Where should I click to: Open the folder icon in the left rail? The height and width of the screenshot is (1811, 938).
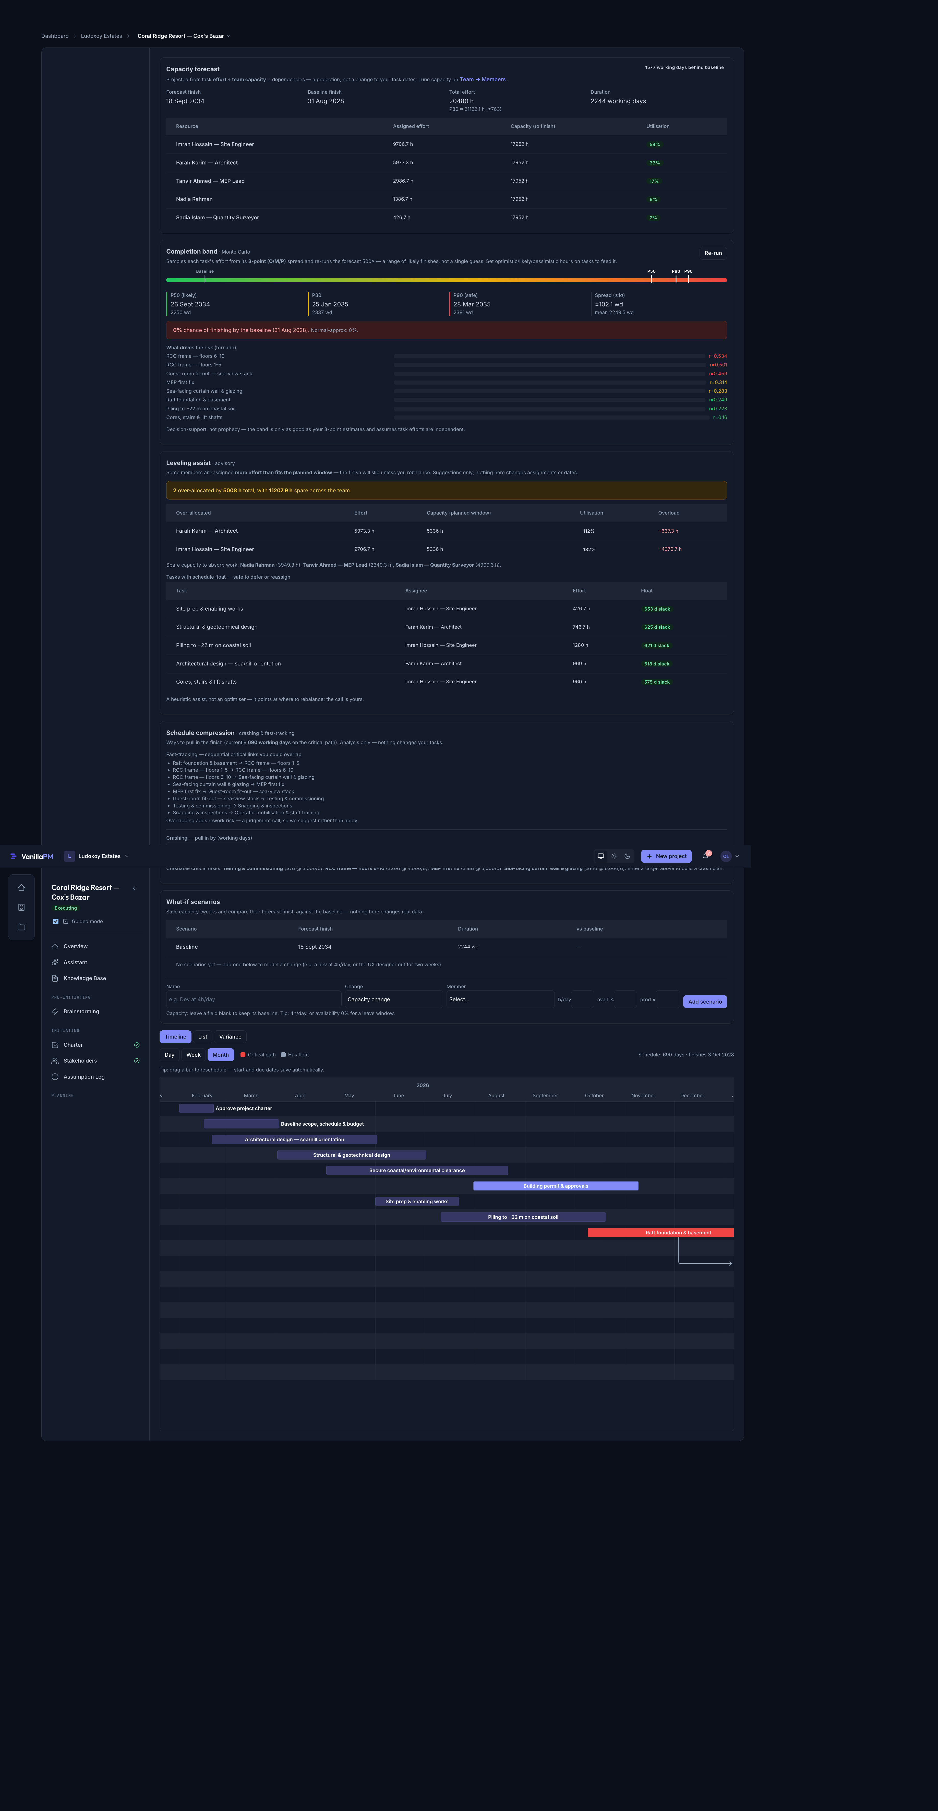pos(21,927)
